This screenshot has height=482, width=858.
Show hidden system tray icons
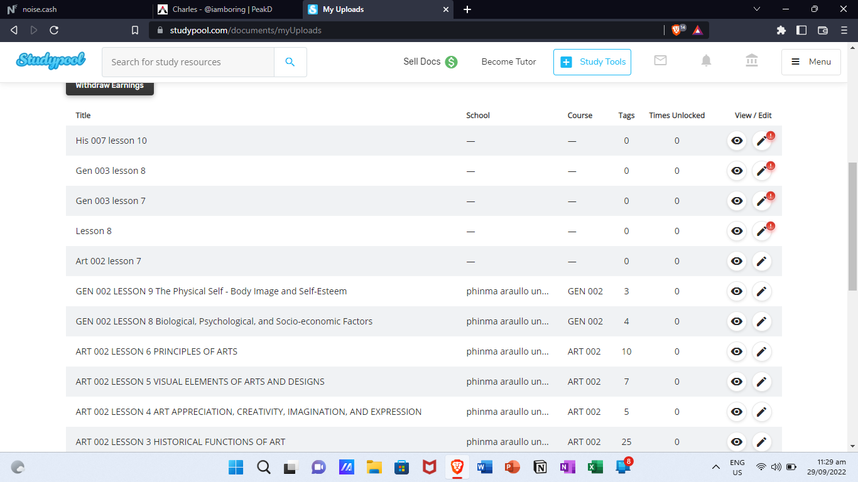pos(715,467)
